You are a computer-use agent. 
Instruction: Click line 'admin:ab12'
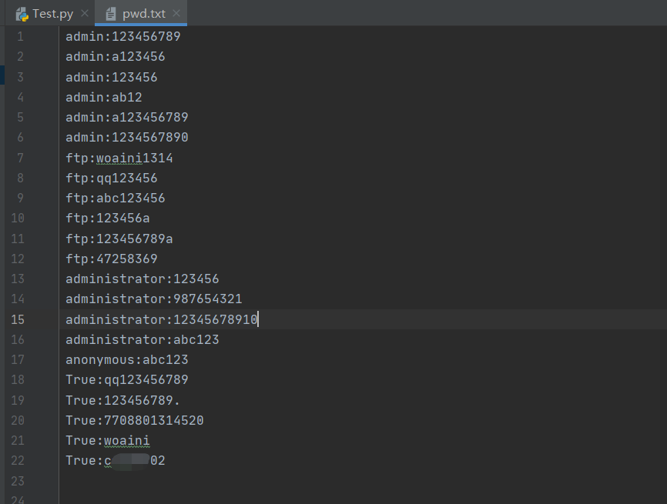point(104,97)
